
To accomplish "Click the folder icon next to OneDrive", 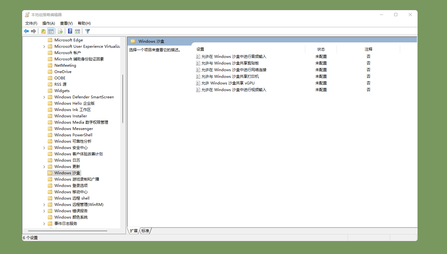I will [50, 72].
